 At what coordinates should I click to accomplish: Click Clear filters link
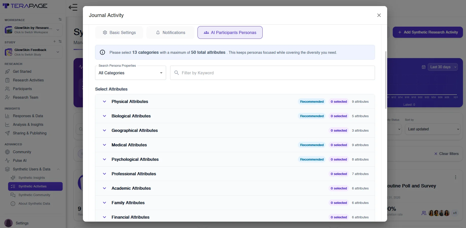point(446,154)
